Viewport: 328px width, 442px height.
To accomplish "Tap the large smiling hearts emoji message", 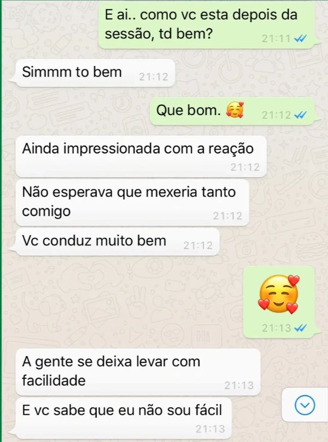I will pyautogui.click(x=279, y=294).
